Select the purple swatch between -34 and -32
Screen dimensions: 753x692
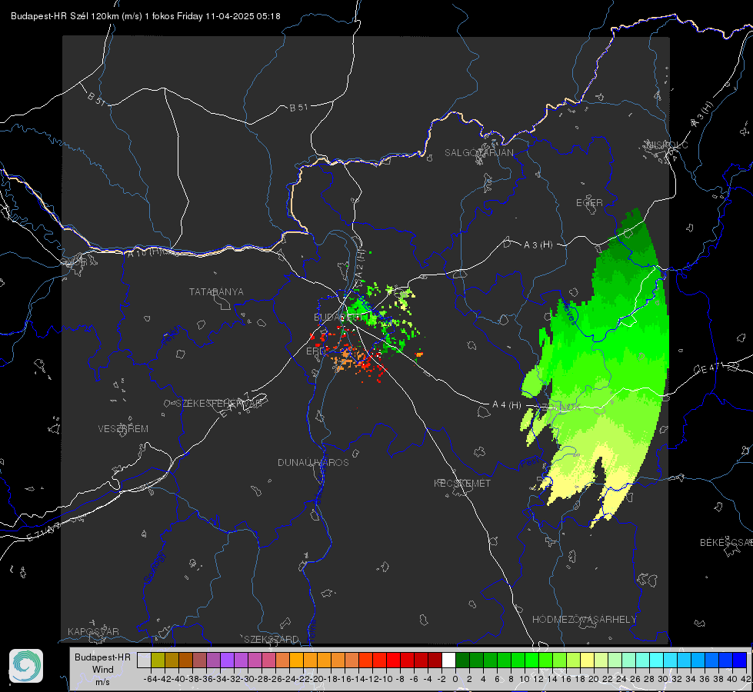[227, 660]
